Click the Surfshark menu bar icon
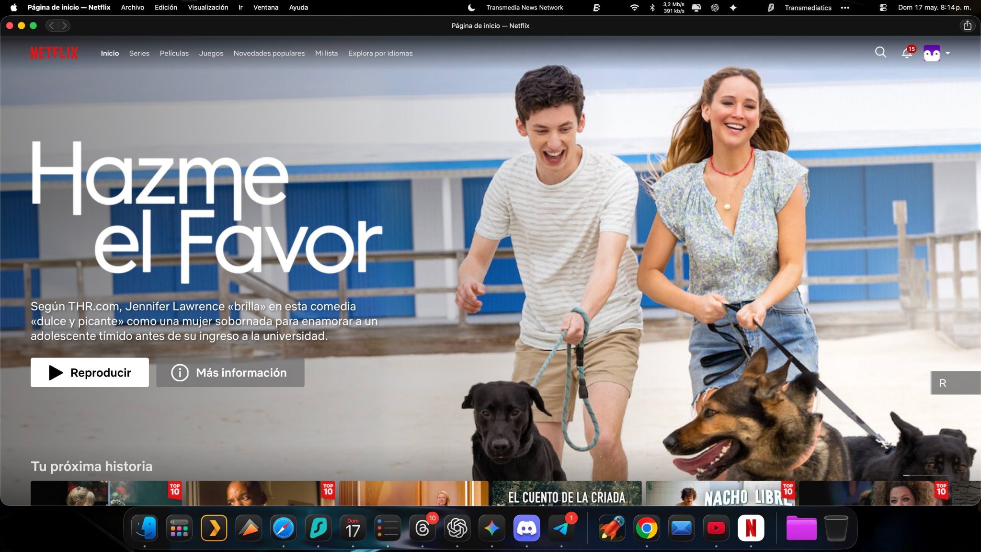 click(x=771, y=7)
